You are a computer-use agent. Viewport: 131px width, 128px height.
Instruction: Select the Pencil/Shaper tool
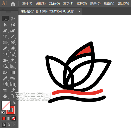click(x=5, y=48)
